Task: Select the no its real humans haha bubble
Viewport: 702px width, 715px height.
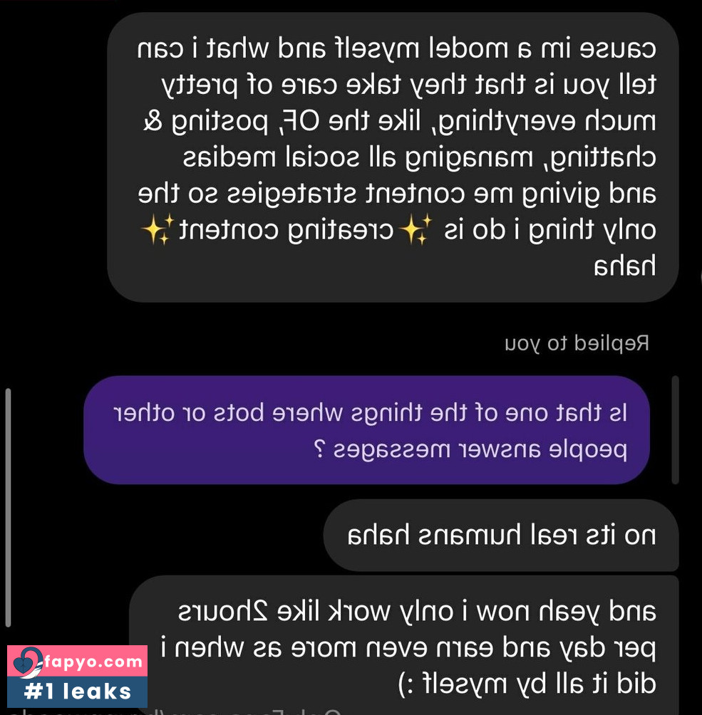Action: click(x=501, y=535)
